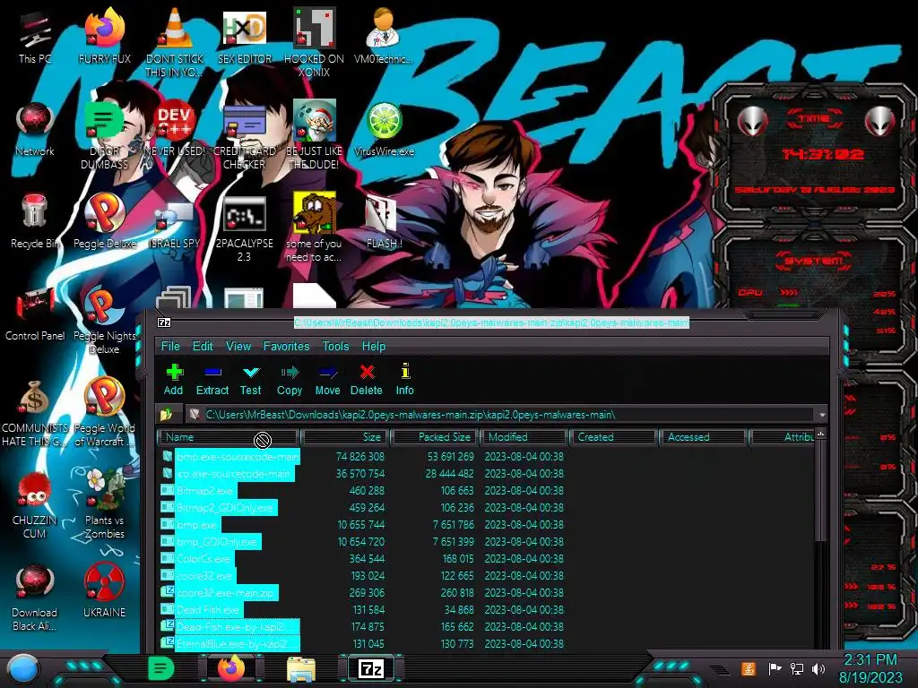Click the File Explorer taskbar icon
918x688 pixels.
point(301,668)
